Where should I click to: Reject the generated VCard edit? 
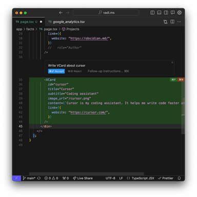[x=75, y=71]
